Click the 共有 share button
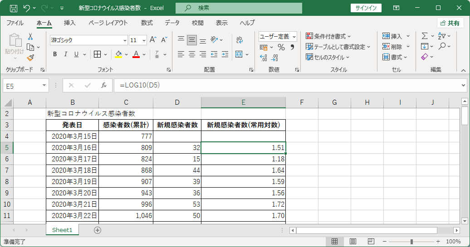470x247 pixels. (x=450, y=23)
